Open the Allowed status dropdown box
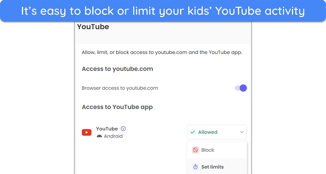 click(217, 132)
